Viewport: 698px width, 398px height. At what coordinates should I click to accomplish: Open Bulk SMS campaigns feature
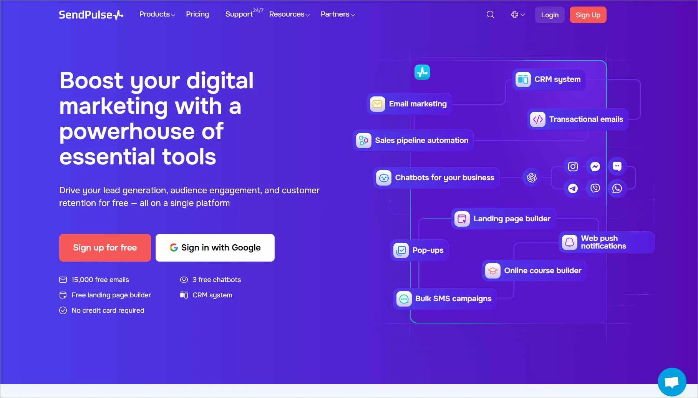[445, 298]
